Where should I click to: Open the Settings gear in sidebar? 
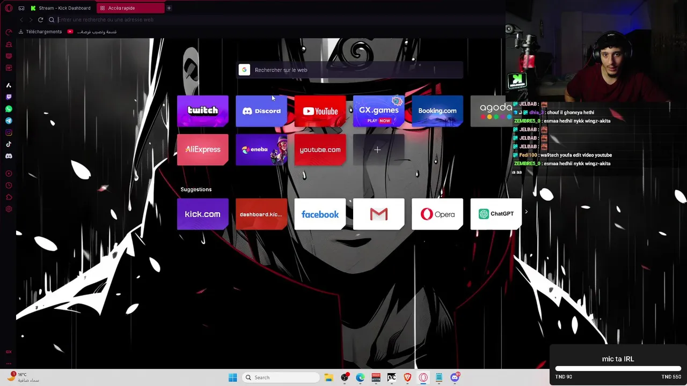9,209
